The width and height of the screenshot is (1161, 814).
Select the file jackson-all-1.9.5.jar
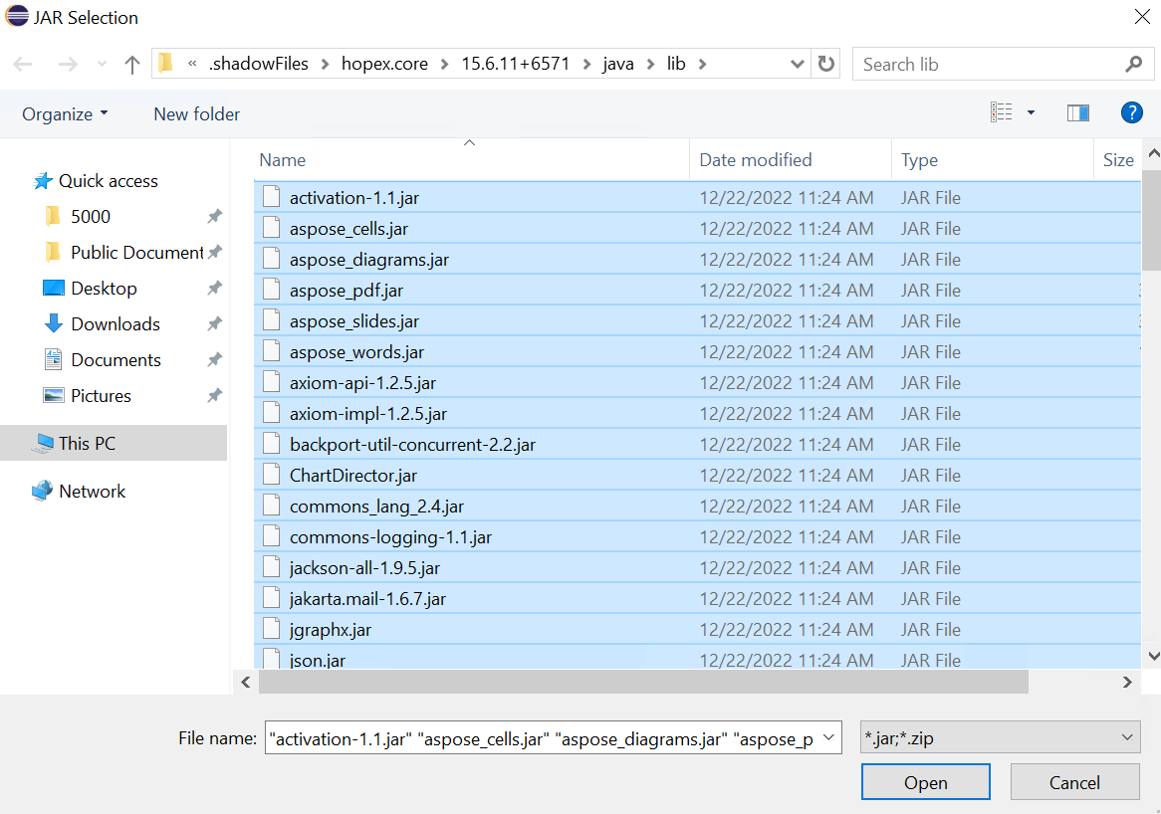(x=697, y=567)
